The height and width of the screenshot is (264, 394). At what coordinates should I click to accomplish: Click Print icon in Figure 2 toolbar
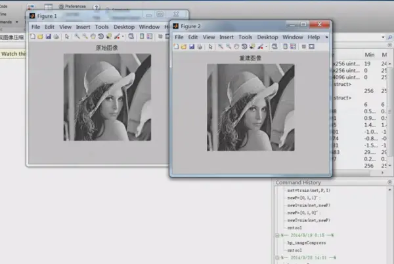tap(200, 47)
